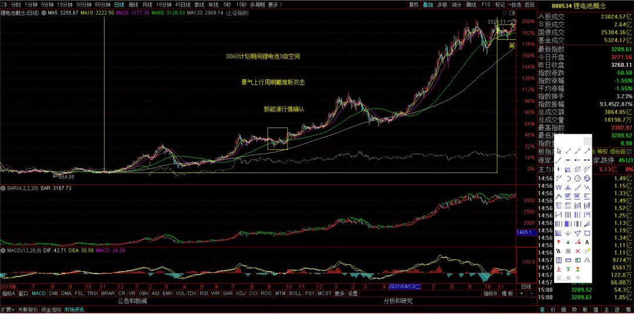Open the 关联报价 tab

[28, 309]
